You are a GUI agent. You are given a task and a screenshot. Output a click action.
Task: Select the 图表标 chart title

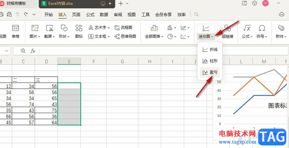point(278,106)
